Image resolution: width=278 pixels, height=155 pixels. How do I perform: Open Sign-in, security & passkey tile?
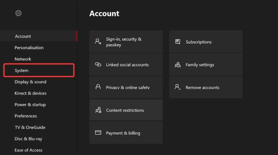[126, 42]
